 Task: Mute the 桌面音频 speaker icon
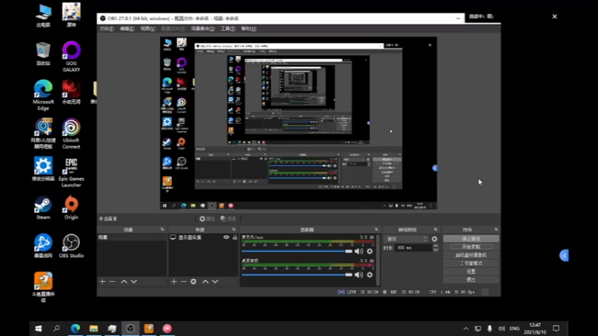359,275
